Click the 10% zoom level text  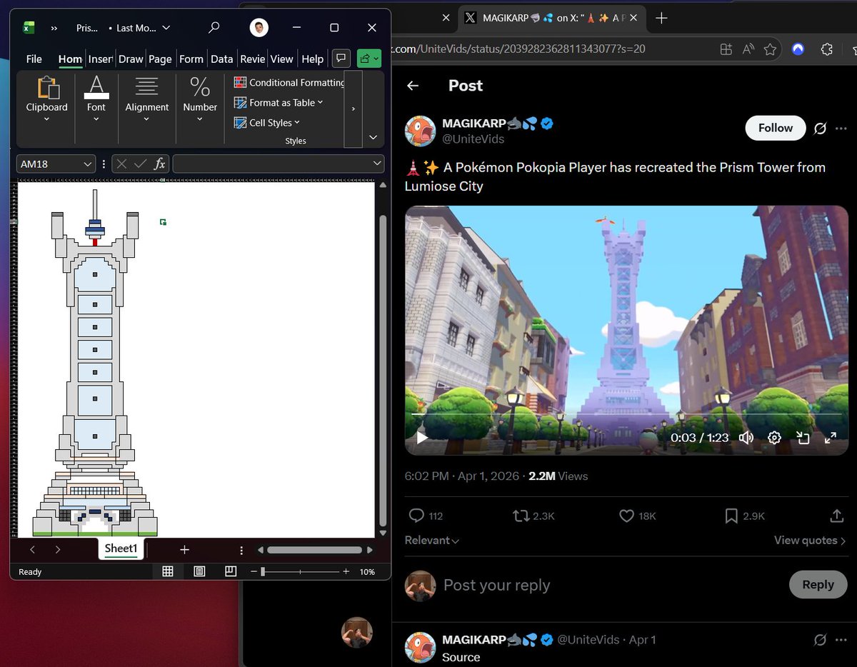click(x=367, y=572)
